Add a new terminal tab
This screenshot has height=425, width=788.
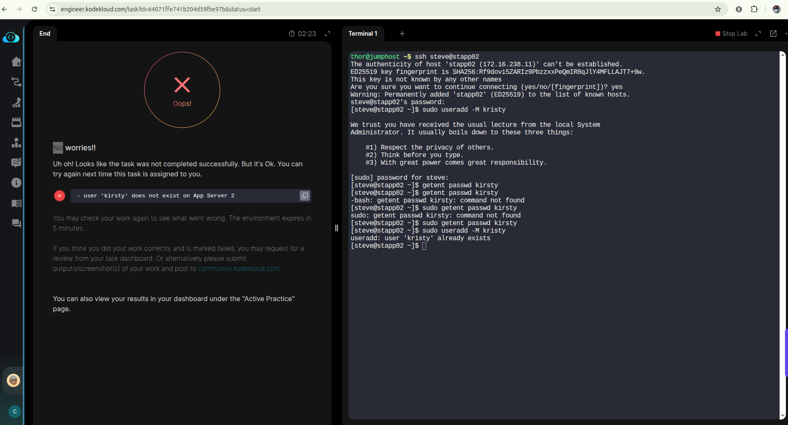(x=402, y=34)
